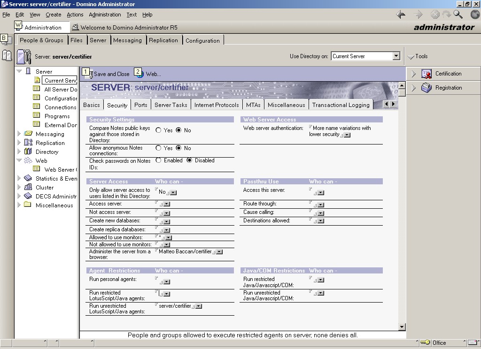The image size is (481, 349).
Task: Click the Cluster icon in the tree
Action: pos(28,187)
